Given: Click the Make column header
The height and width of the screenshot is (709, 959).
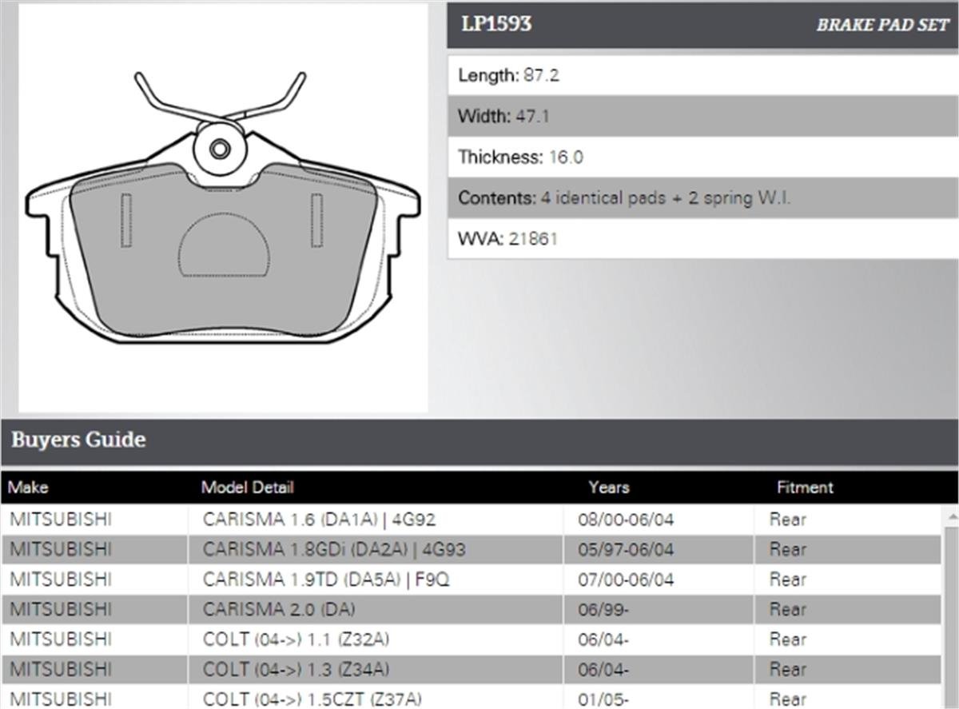Looking at the screenshot, I should 29,487.
